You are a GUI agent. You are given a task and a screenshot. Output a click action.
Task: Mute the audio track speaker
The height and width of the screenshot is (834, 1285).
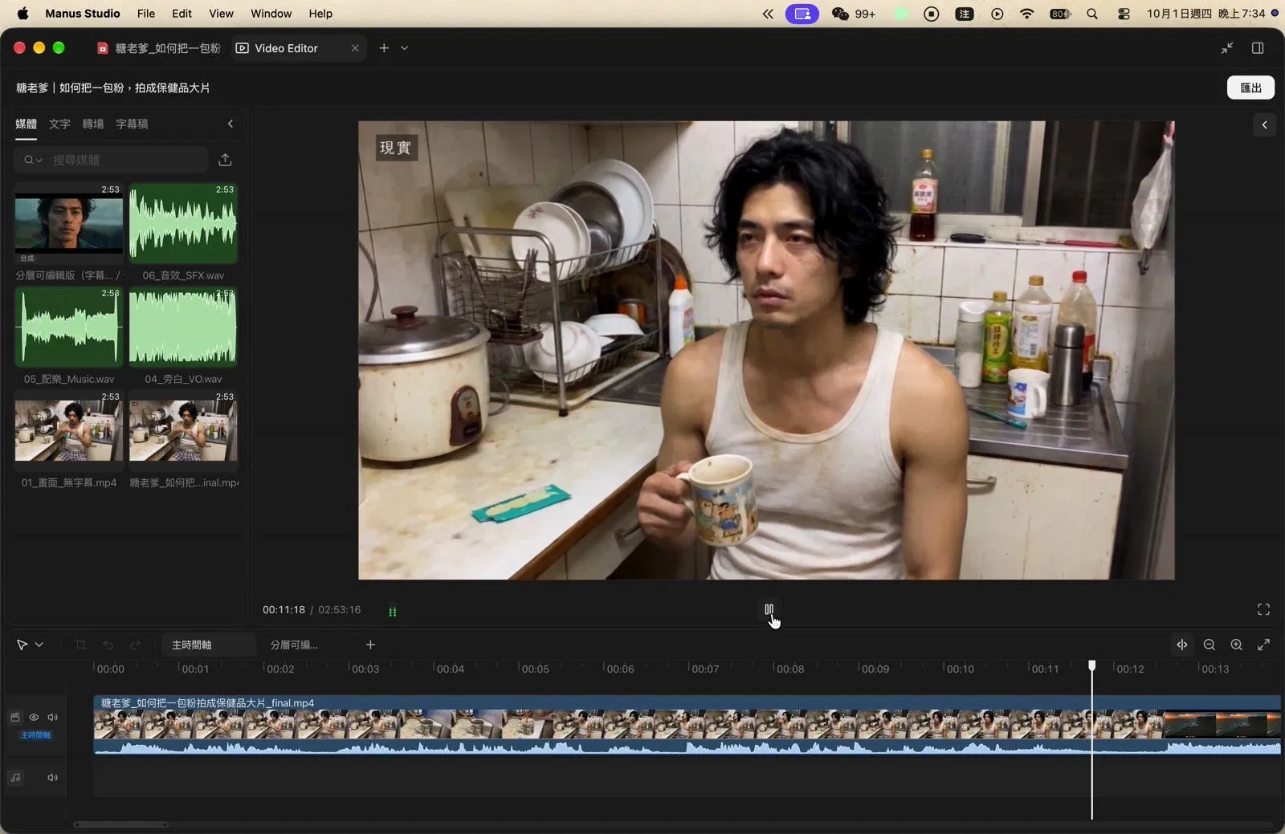click(53, 778)
